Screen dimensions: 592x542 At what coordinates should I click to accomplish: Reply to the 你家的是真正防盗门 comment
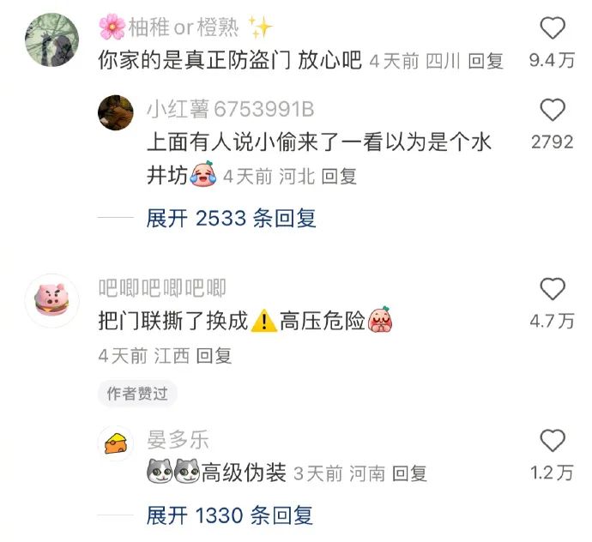486,61
